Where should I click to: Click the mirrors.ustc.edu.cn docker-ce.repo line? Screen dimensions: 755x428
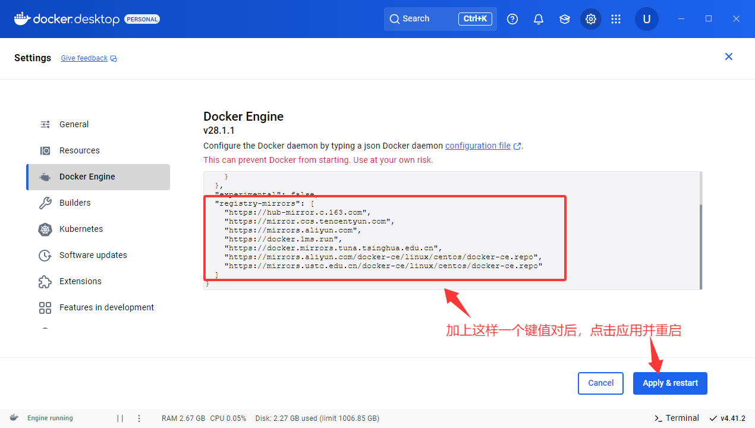click(x=383, y=266)
